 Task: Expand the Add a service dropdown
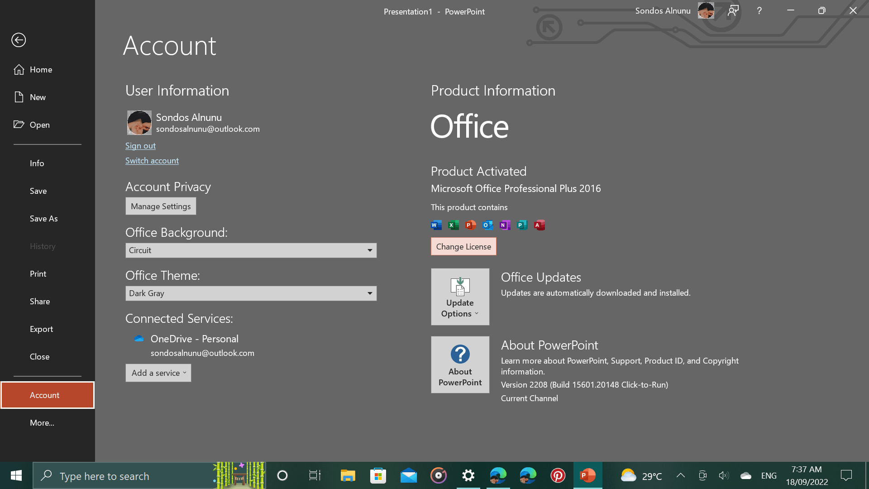click(158, 373)
